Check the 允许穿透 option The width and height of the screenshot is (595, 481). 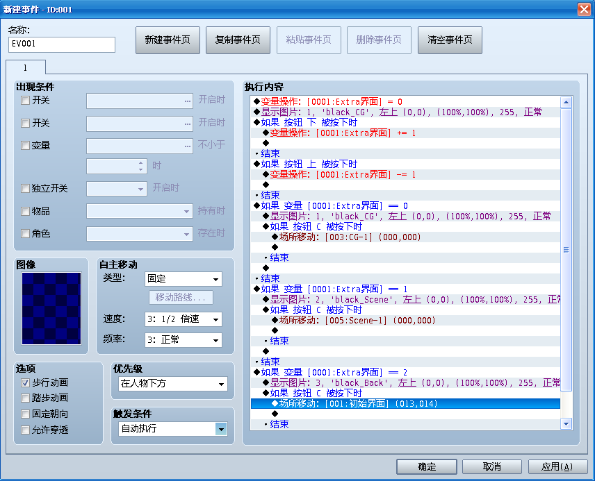pos(26,430)
